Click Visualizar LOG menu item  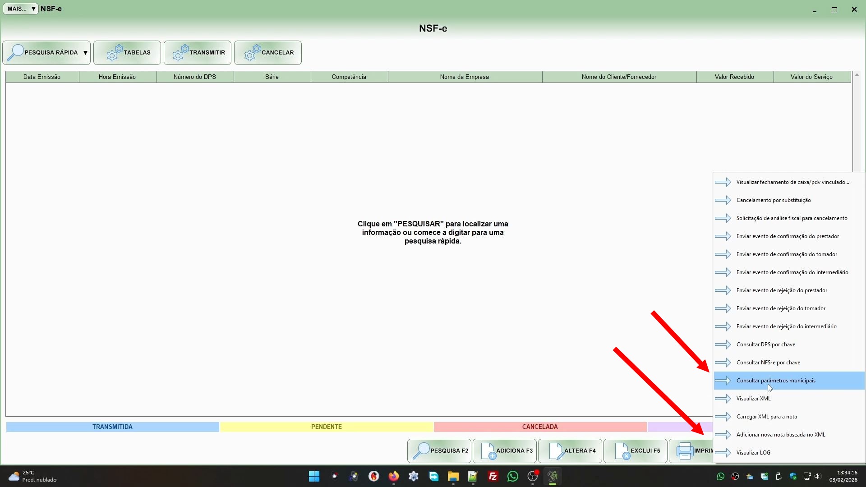click(x=753, y=453)
